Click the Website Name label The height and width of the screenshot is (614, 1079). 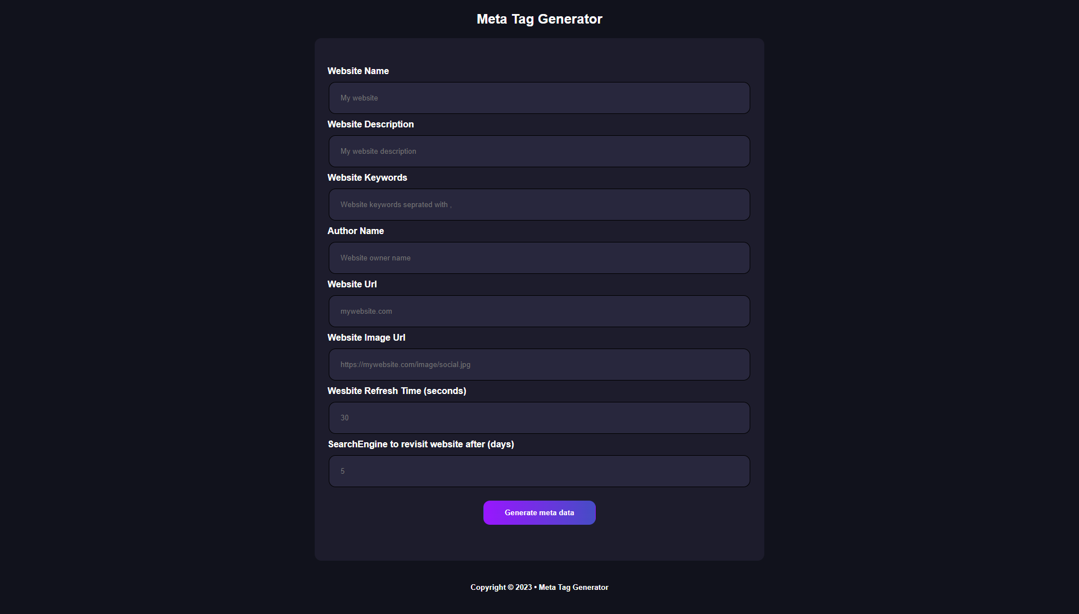tap(357, 71)
